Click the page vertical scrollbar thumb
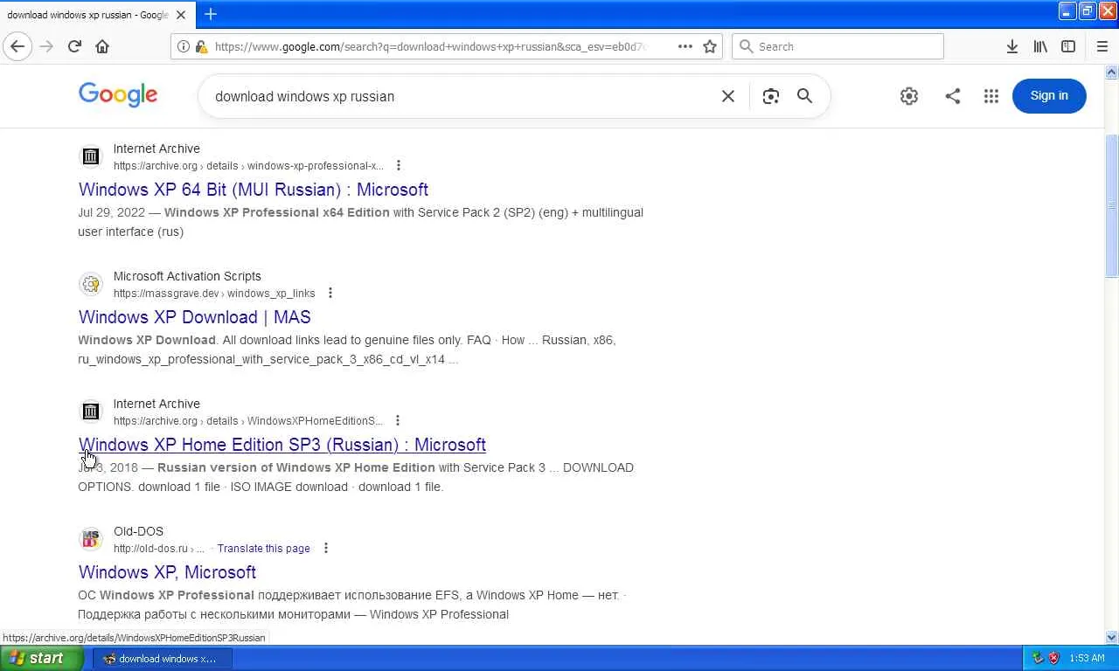 click(1112, 206)
